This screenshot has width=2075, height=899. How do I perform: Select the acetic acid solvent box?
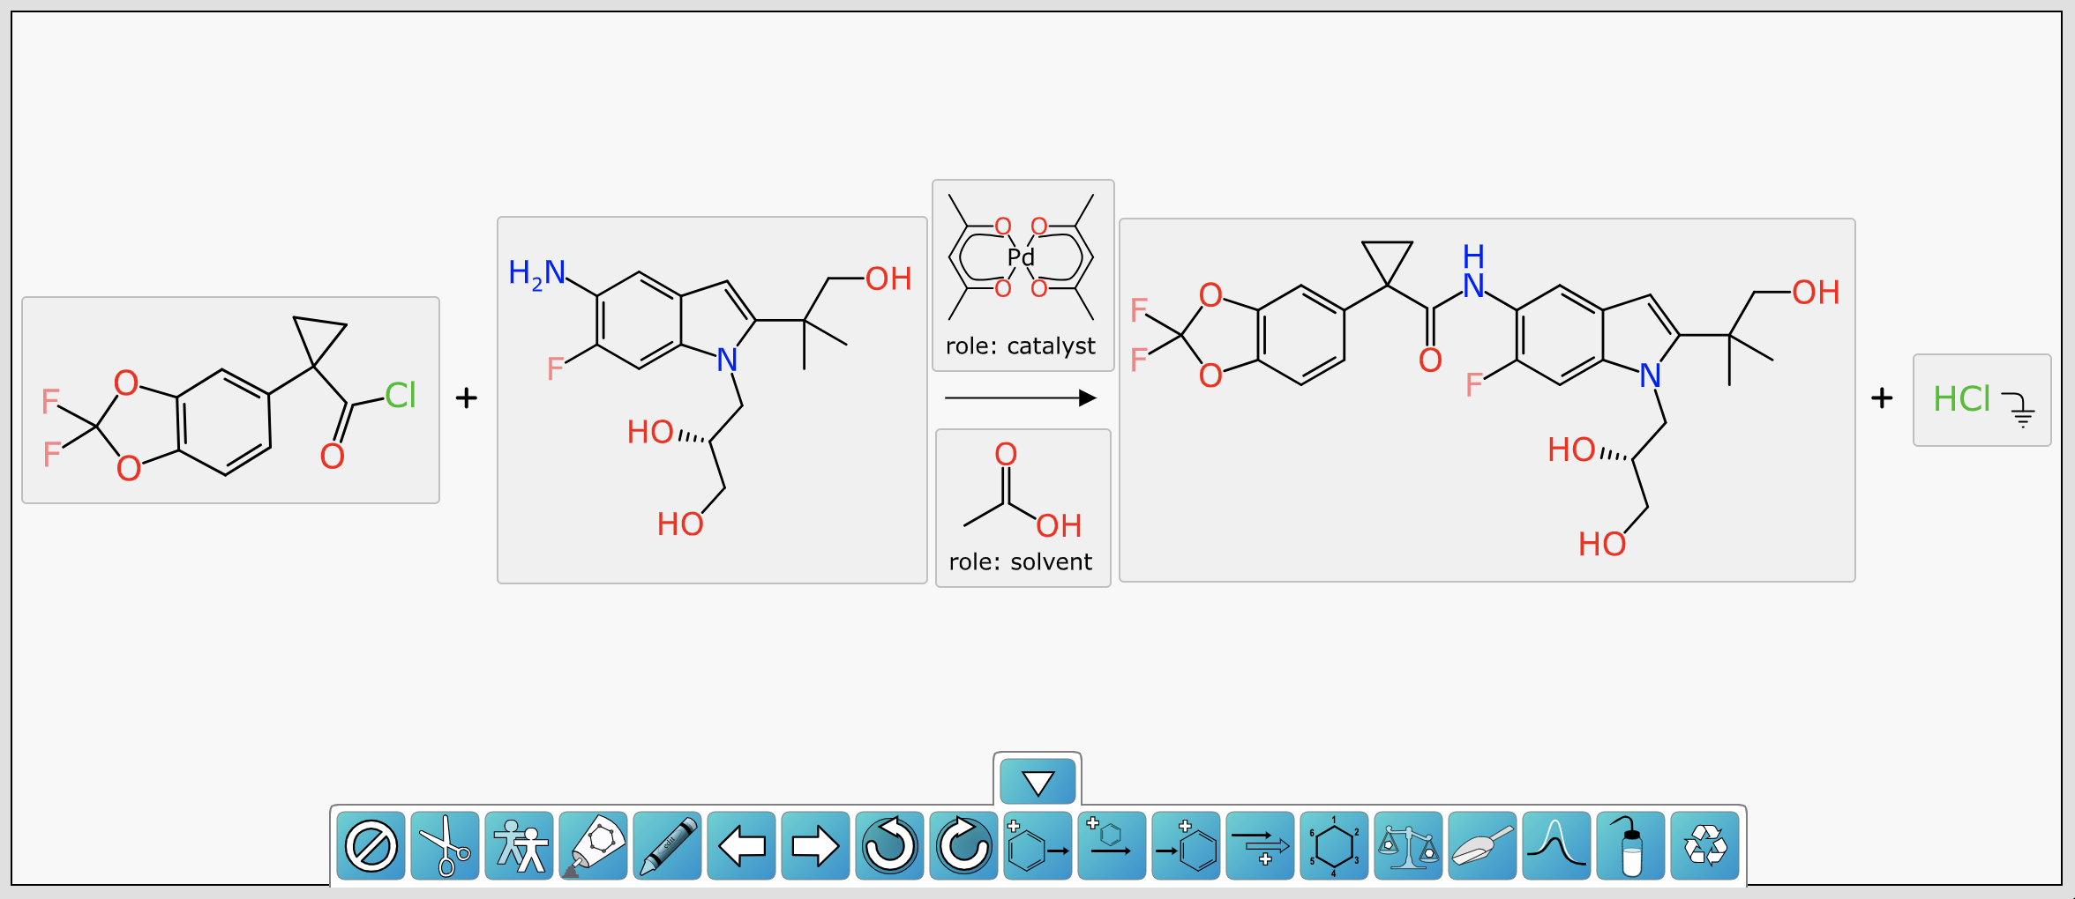click(x=1023, y=507)
